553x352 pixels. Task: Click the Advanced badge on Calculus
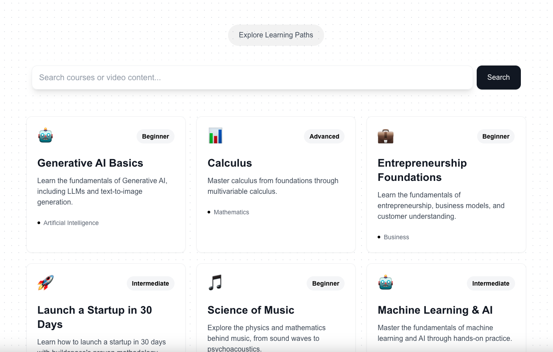coord(324,136)
